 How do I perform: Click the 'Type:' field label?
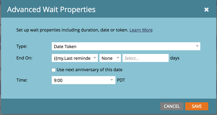tap(22, 46)
